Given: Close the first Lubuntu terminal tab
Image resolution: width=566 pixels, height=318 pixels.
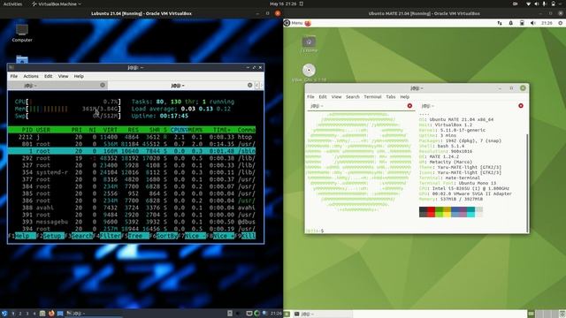Looking at the screenshot, I should point(103,85).
